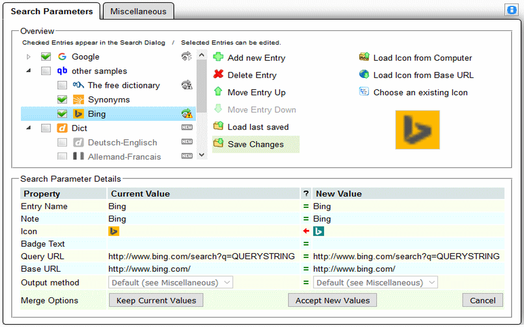The height and width of the screenshot is (327, 524).
Task: Click the Allemand-Francais entry icon
Action: click(78, 156)
